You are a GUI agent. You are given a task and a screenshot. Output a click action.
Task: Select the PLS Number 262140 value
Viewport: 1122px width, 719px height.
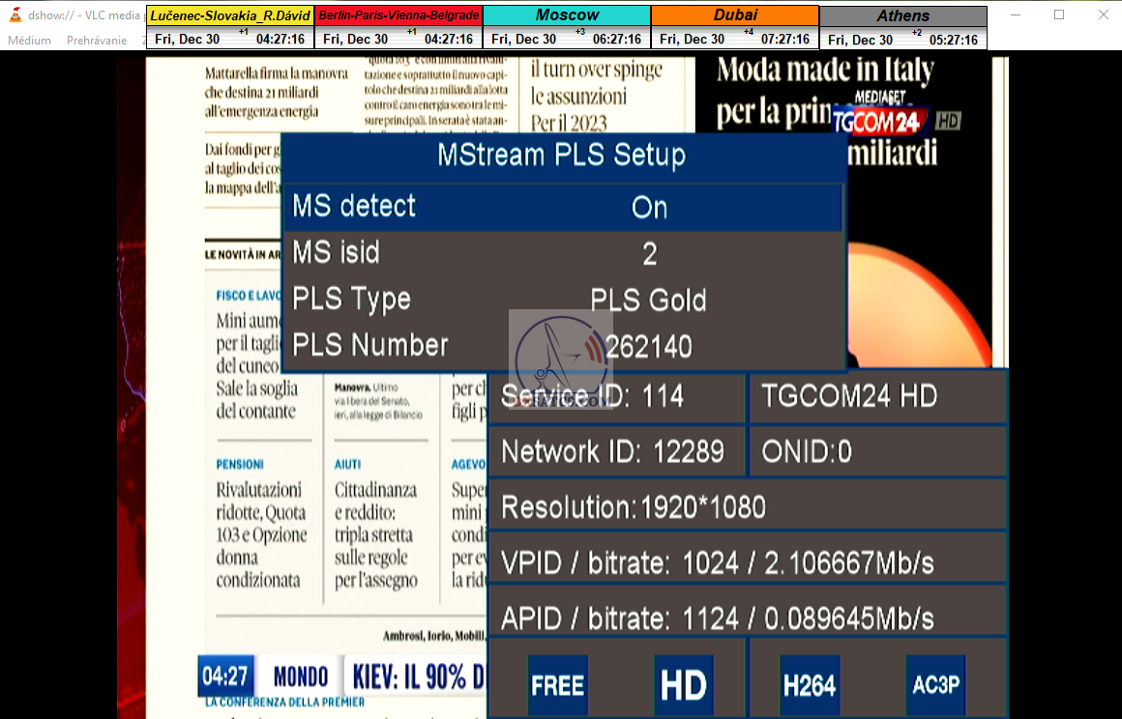[648, 346]
